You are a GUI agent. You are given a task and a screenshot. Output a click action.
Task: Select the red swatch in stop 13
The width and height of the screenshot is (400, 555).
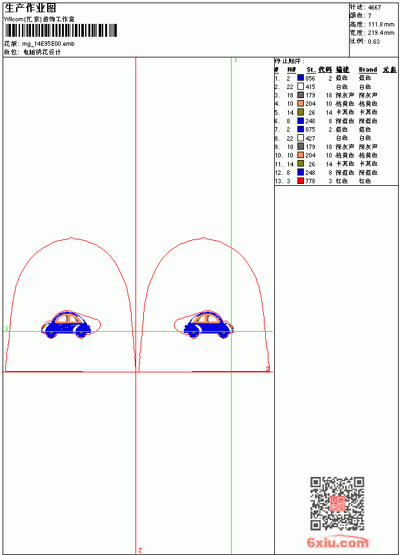(301, 181)
